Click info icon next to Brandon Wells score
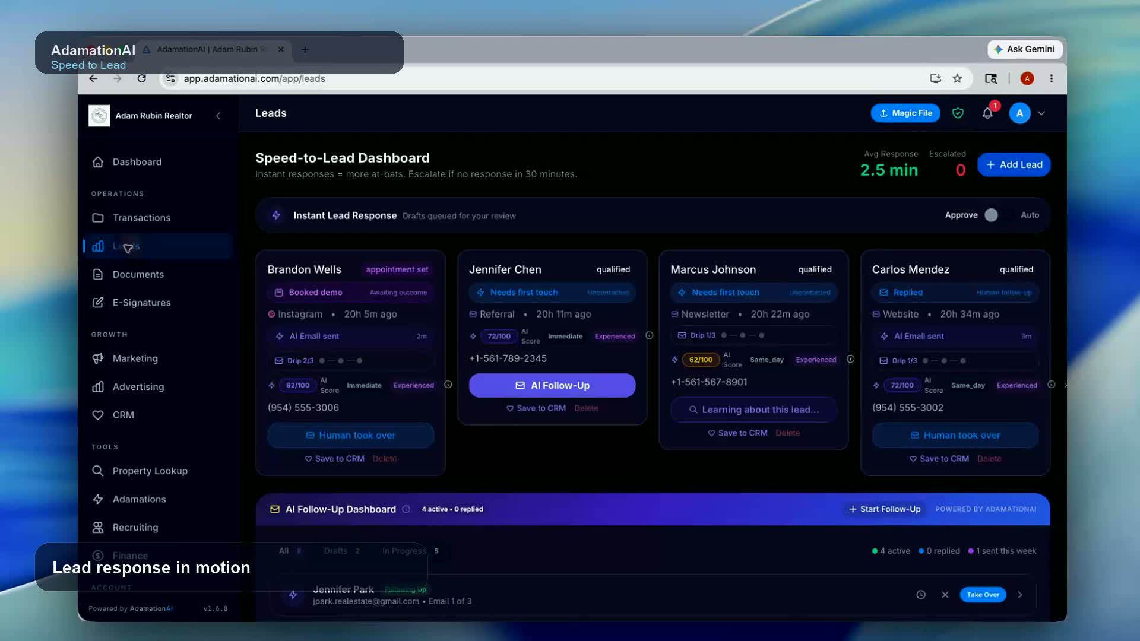 coord(448,385)
